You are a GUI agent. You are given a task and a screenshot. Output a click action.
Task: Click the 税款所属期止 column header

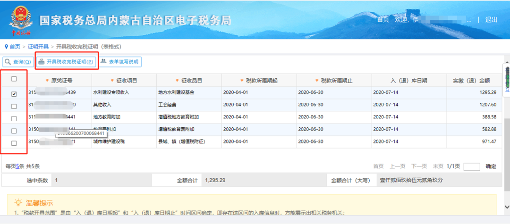point(334,81)
